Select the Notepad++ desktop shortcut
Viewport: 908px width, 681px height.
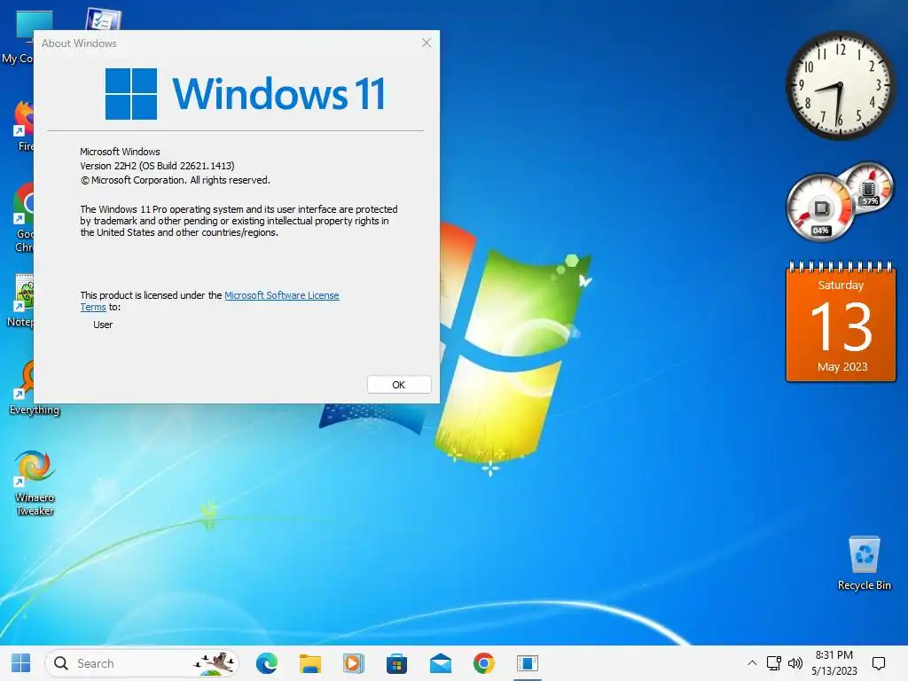coord(21,300)
